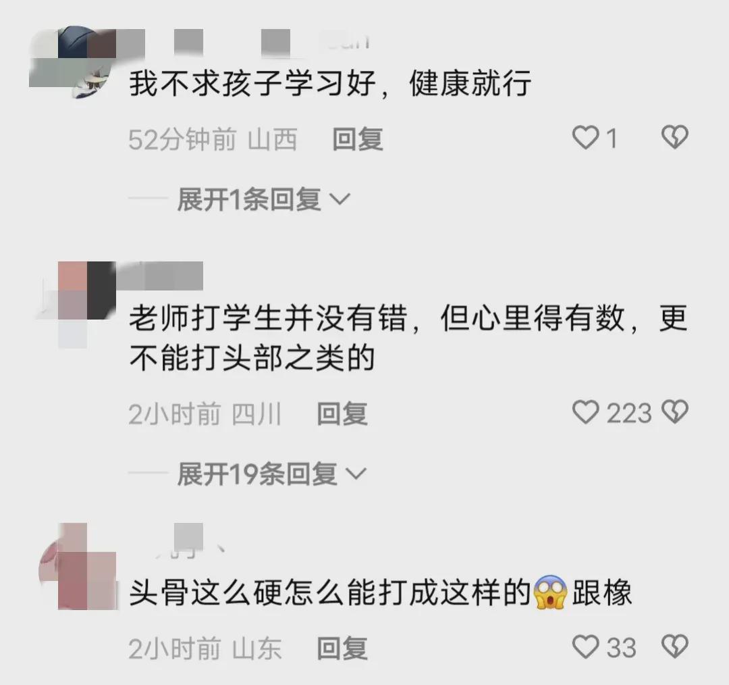Image resolution: width=729 pixels, height=685 pixels.
Task: Reply to the 2小时前 四川 comment
Action: (x=342, y=413)
